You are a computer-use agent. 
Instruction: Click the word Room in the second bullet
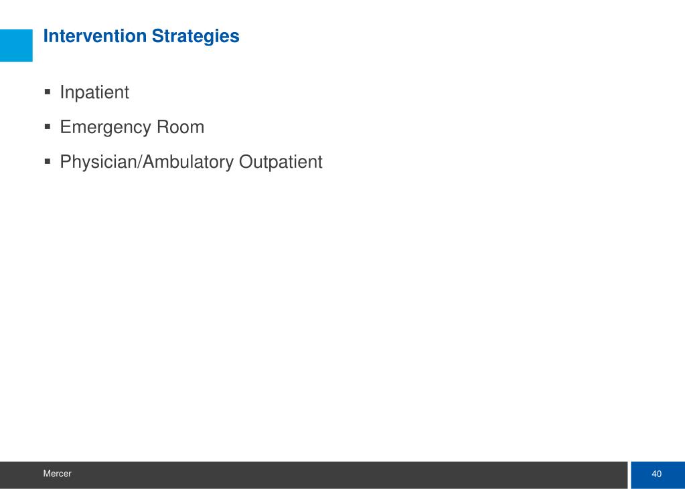tap(180, 127)
